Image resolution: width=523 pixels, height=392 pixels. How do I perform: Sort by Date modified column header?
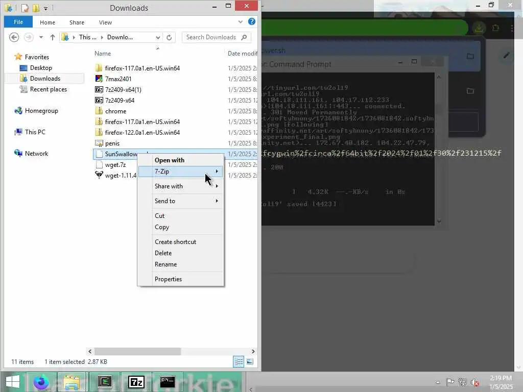[x=242, y=53]
